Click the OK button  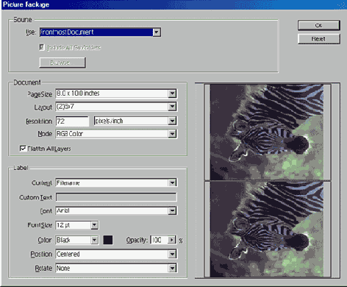pos(318,25)
